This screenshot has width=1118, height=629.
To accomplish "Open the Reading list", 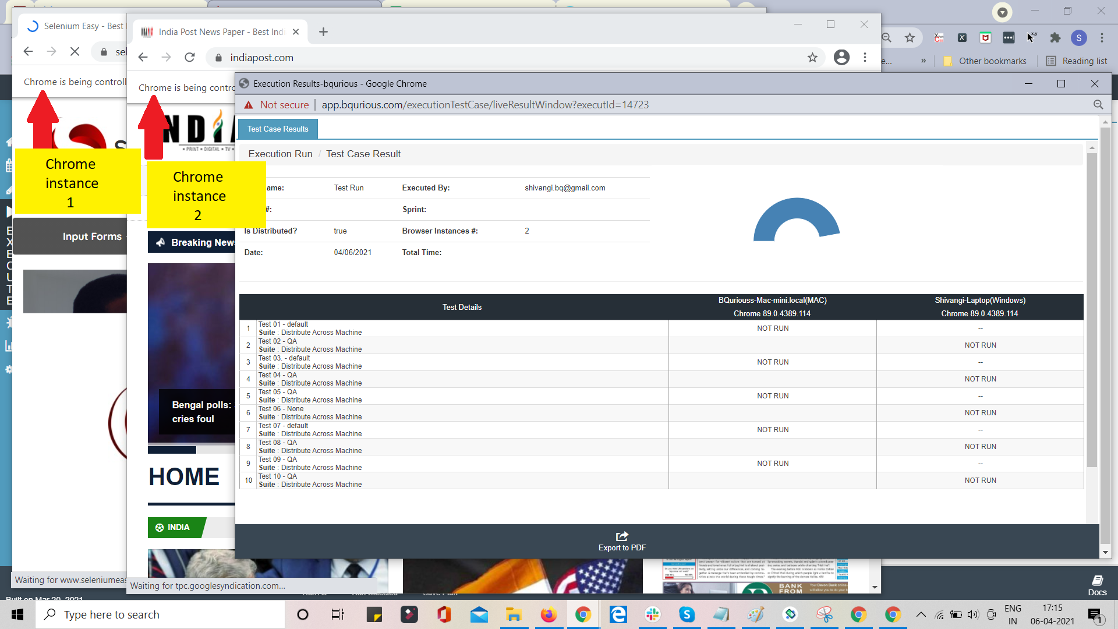I will (1077, 61).
